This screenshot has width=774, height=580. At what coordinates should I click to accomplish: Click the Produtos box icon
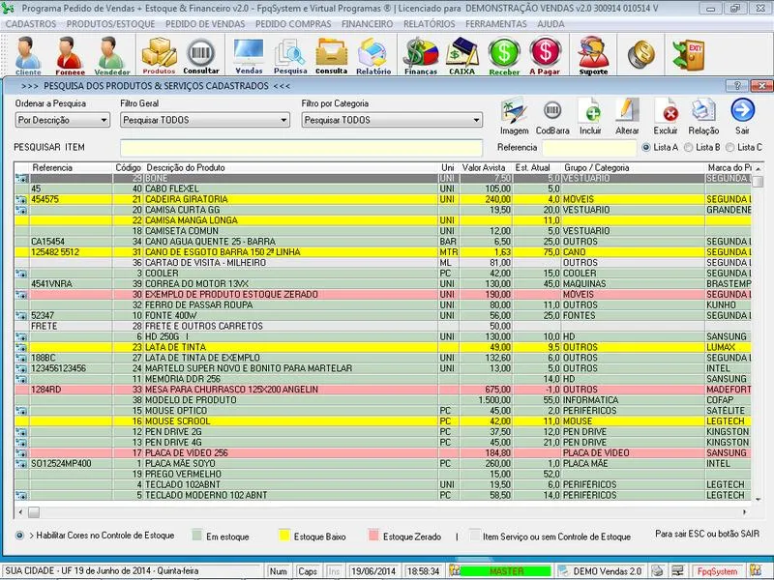click(x=159, y=54)
